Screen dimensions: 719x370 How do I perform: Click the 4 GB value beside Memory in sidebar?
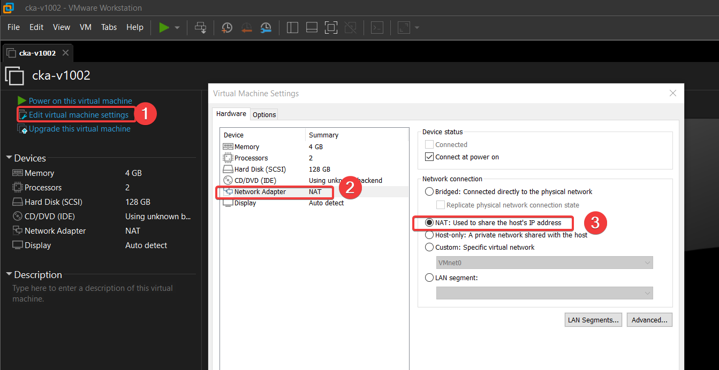[x=133, y=173]
